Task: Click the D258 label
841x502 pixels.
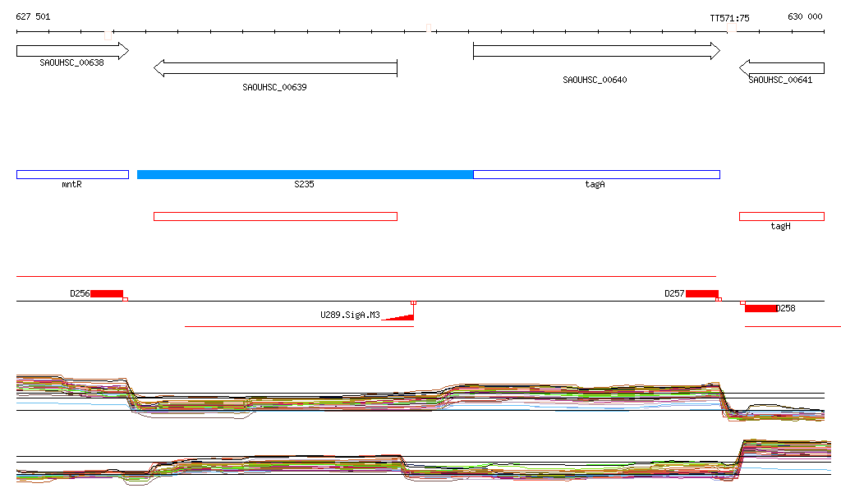Action: (x=786, y=308)
